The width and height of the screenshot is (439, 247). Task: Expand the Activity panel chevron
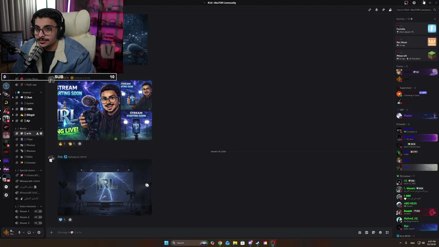[x=435, y=19]
